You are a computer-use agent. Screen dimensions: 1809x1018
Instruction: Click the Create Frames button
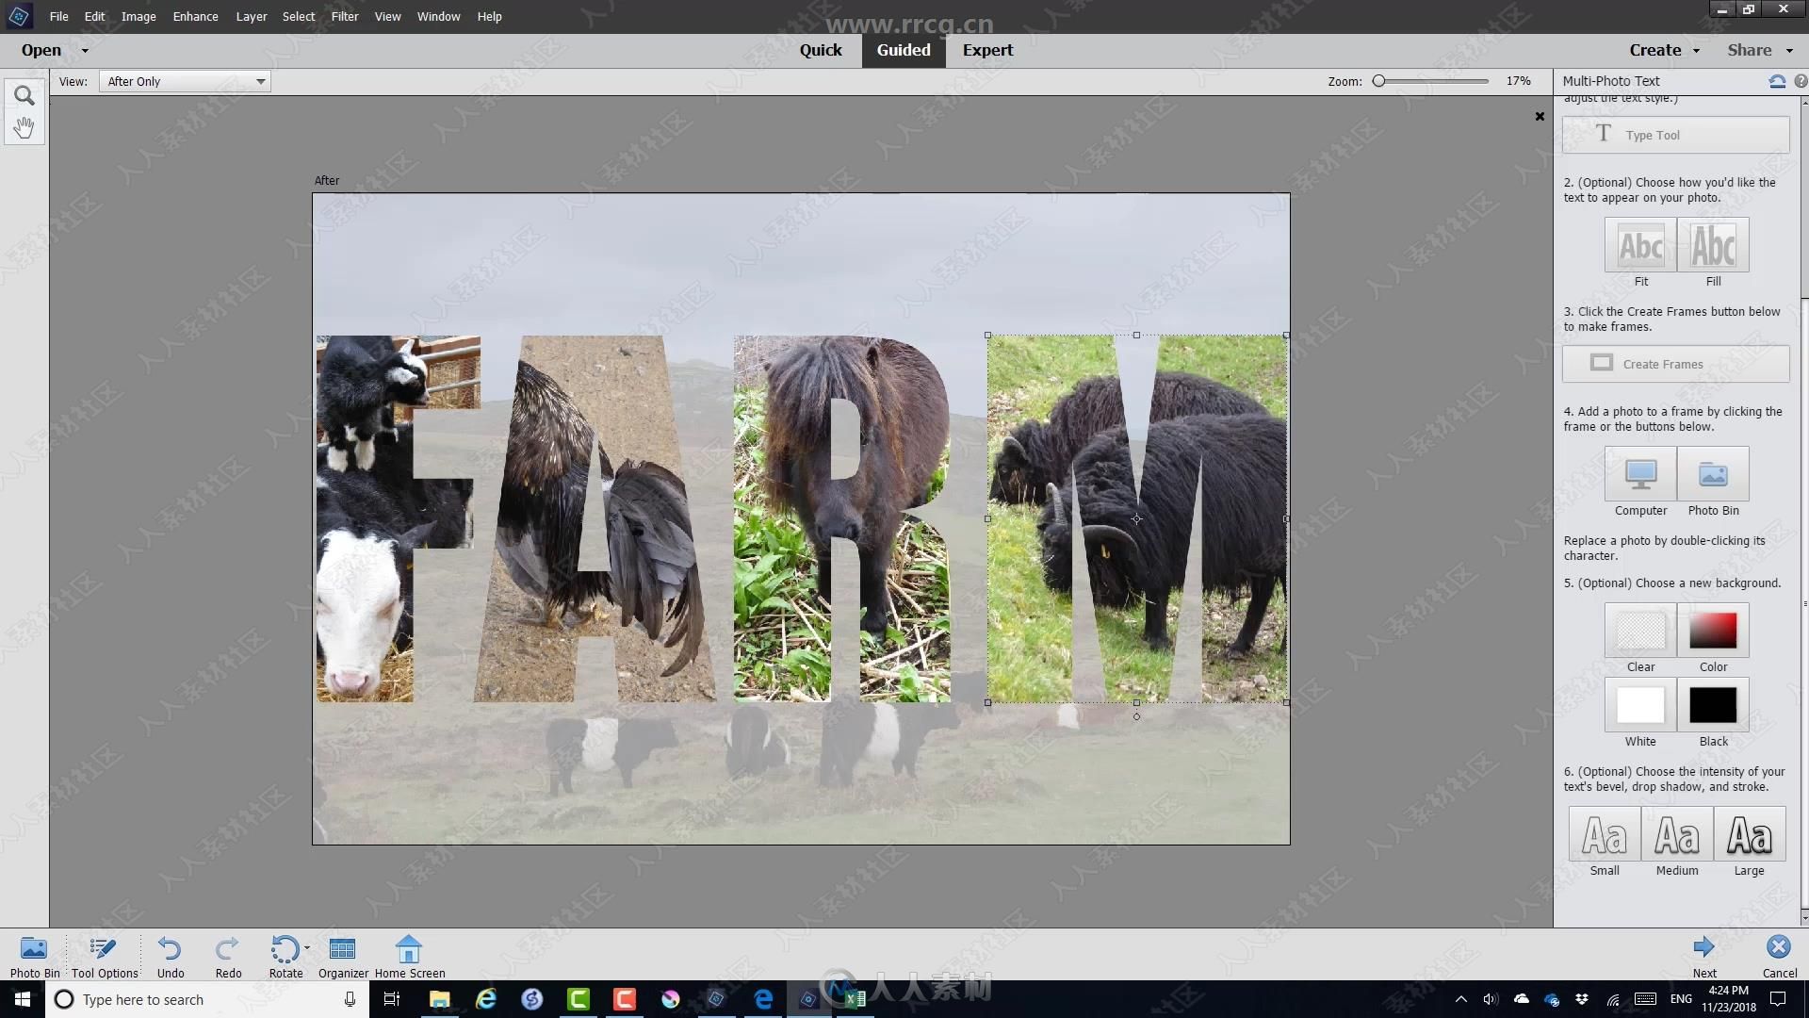pos(1676,363)
